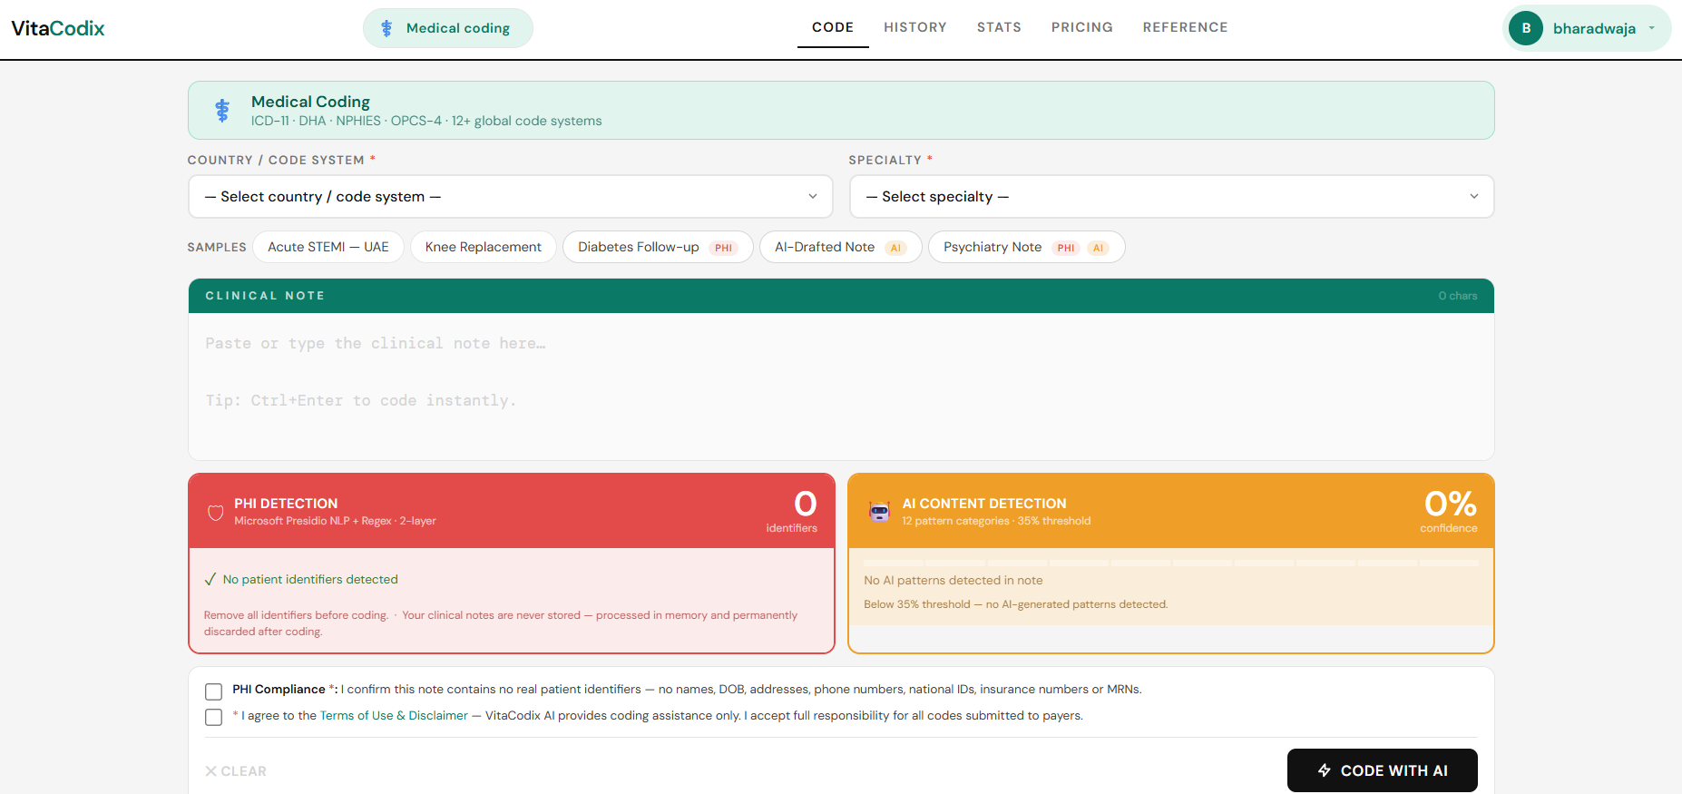This screenshot has height=794, width=1682.
Task: Click the PHI badge on Diabetes Follow-up
Action: tap(723, 248)
